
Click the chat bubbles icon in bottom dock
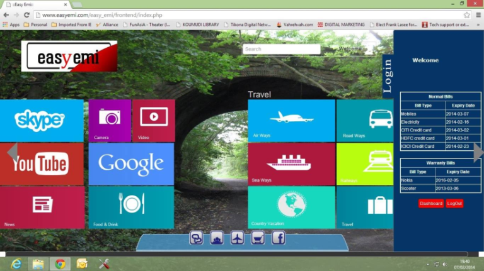pos(197,238)
